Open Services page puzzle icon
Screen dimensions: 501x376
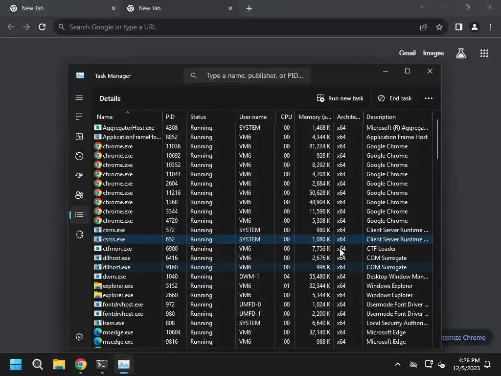tap(79, 235)
